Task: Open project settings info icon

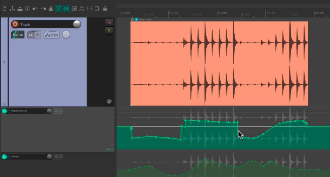Action: pyautogui.click(x=28, y=9)
